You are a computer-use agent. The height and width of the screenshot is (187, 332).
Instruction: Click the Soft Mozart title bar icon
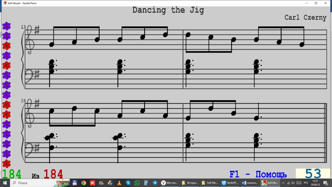coord(5,3)
